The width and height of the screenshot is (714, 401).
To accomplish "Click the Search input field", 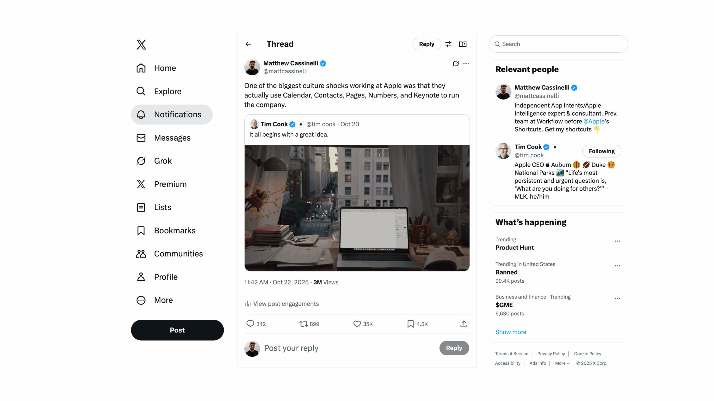I will click(x=558, y=44).
